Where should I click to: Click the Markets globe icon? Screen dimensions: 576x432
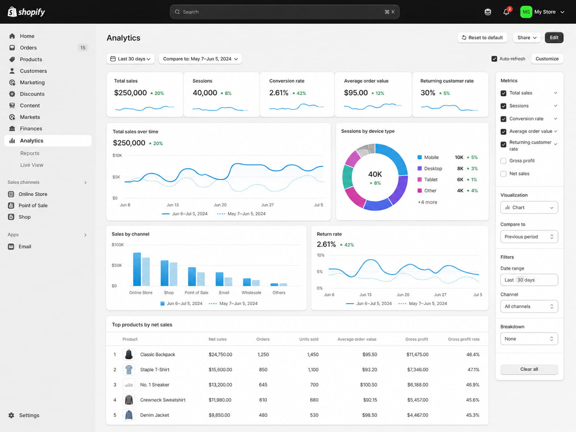pyautogui.click(x=12, y=117)
